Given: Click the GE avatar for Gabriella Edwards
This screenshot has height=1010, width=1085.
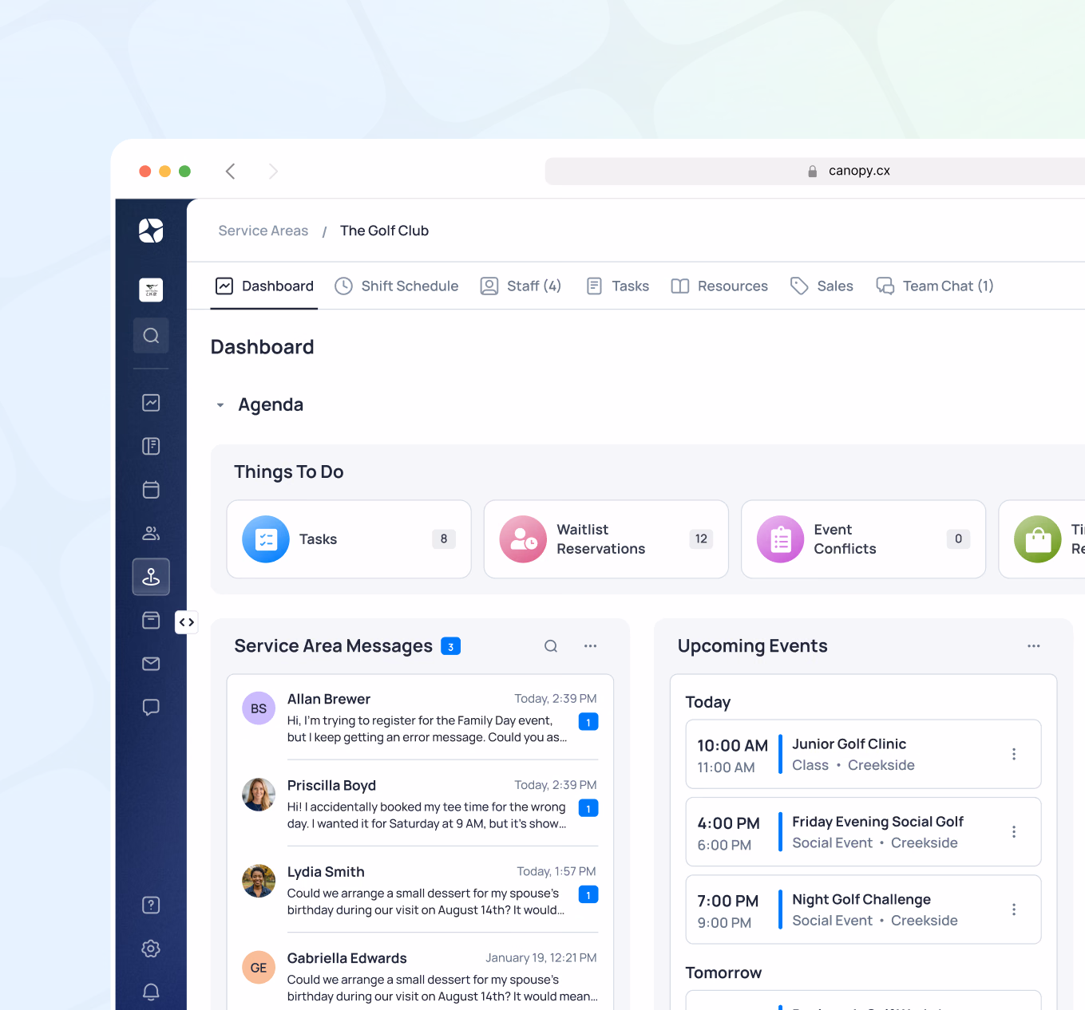Looking at the screenshot, I should 259,968.
